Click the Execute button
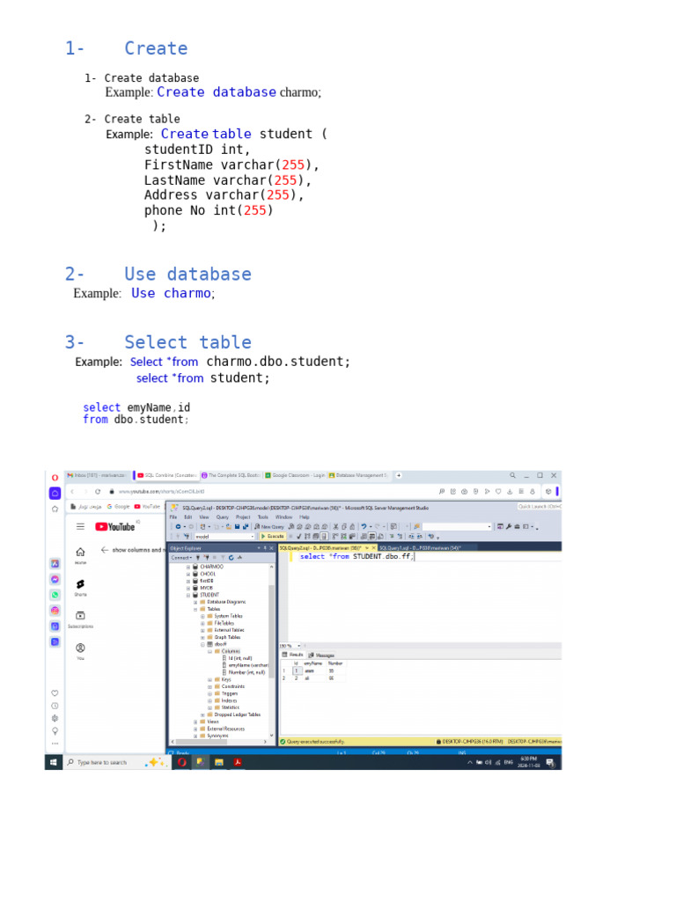 click(273, 536)
